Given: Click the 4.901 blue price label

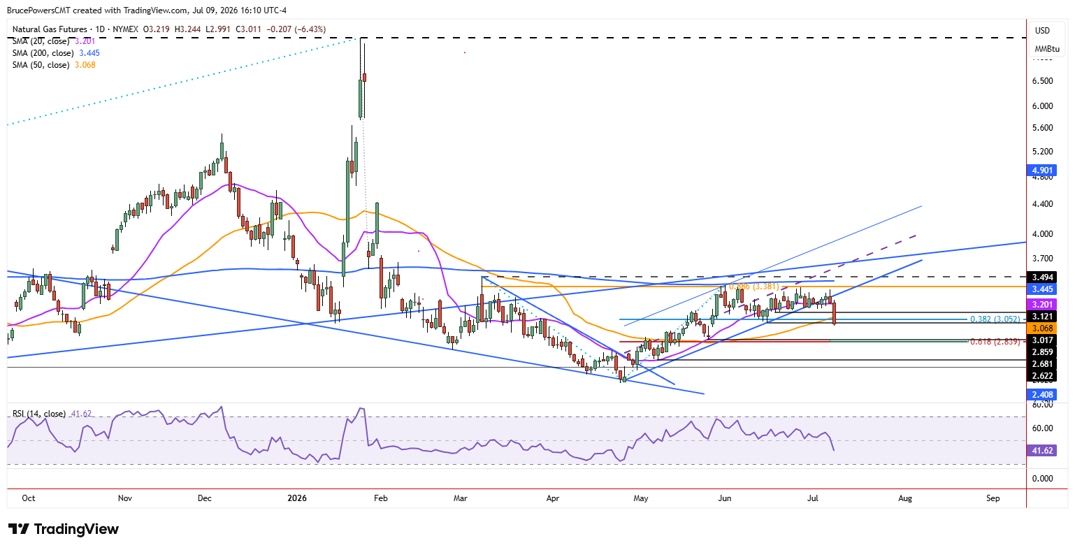Looking at the screenshot, I should 1043,171.
